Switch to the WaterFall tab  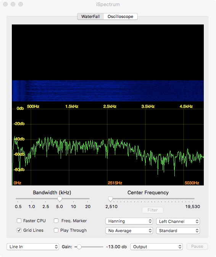[x=90, y=16]
